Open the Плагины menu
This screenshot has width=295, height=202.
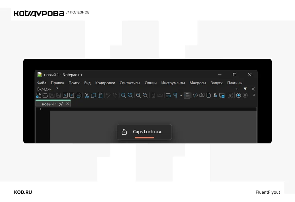click(x=235, y=83)
